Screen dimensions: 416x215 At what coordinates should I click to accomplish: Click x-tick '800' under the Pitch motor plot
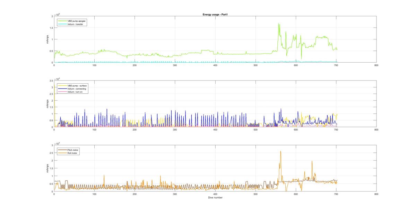point(376,194)
